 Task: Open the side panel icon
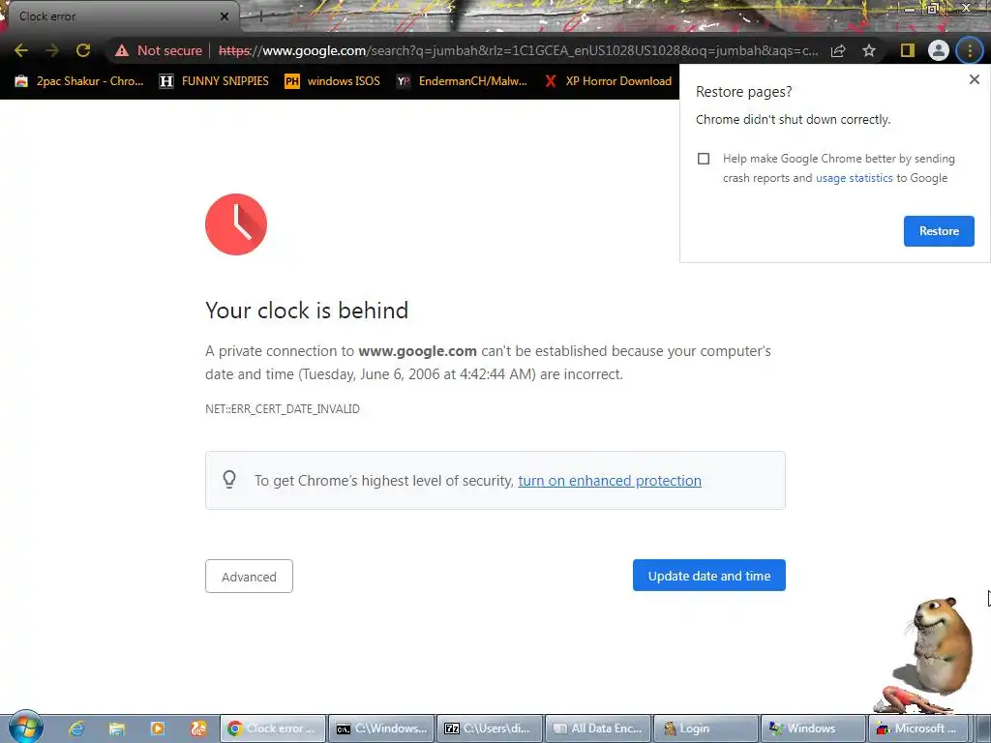click(908, 50)
